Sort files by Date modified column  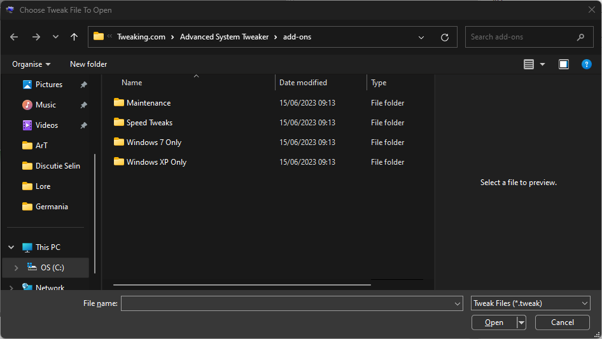click(x=303, y=83)
